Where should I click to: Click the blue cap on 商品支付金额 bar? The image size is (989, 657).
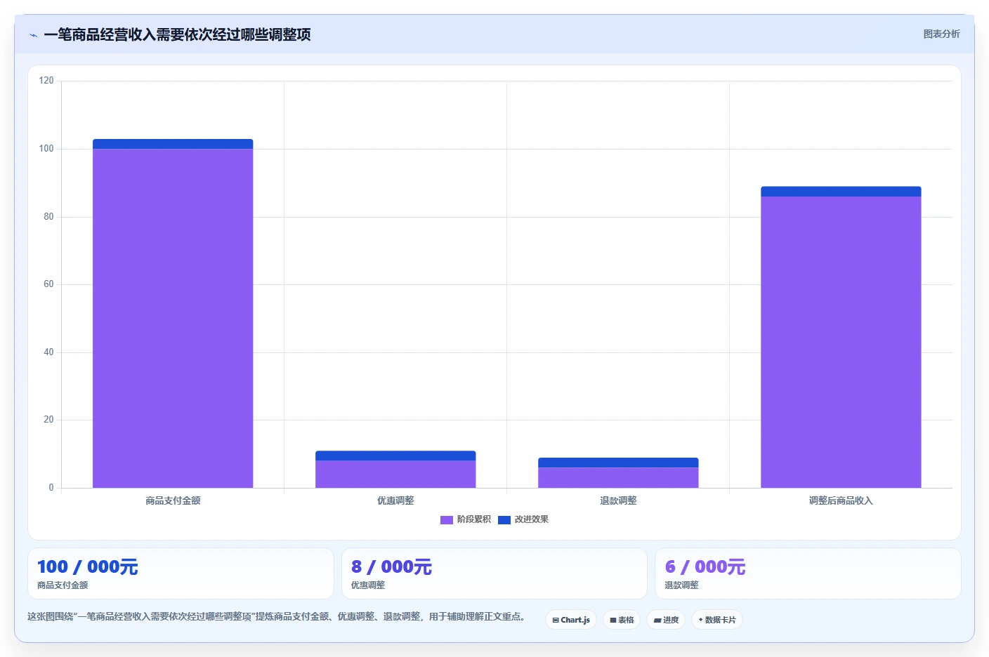coord(173,144)
